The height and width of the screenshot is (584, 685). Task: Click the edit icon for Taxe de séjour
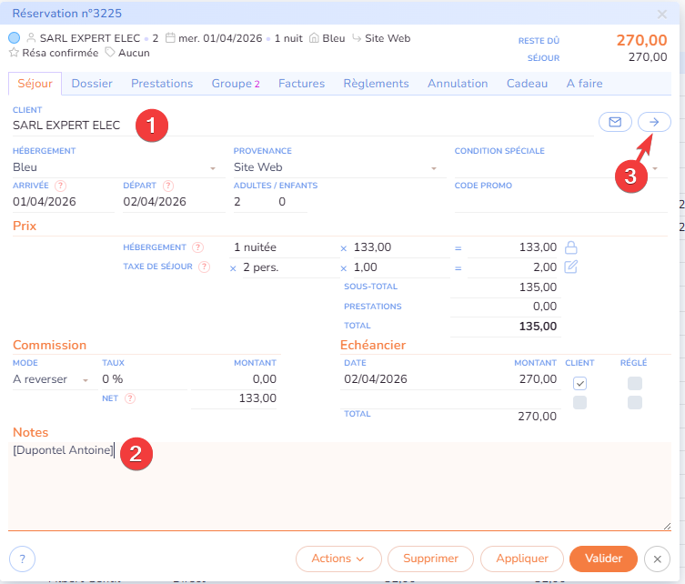[x=571, y=267]
